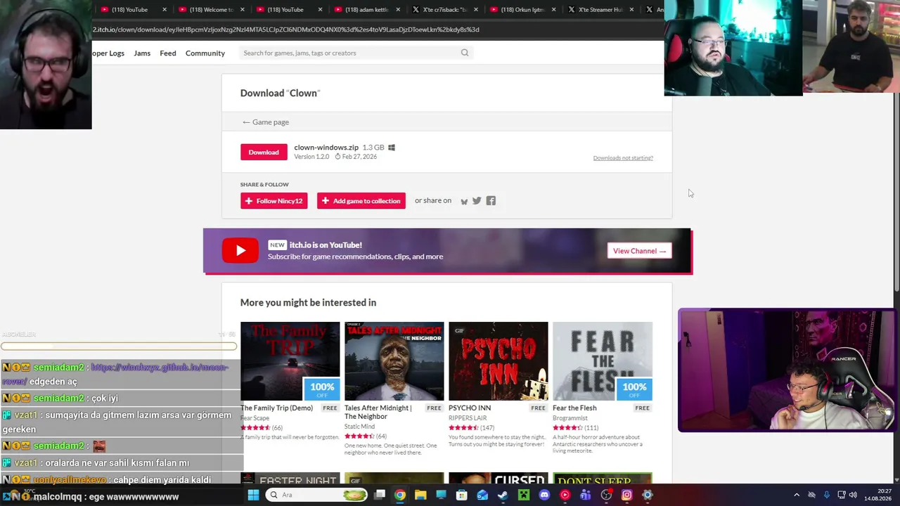Open the Windows Start menu
This screenshot has width=900, height=506.
tap(253, 495)
